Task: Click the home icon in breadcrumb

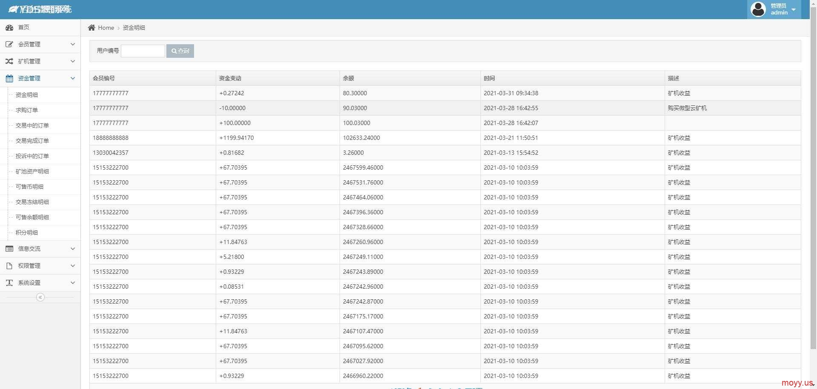Action: (91, 28)
